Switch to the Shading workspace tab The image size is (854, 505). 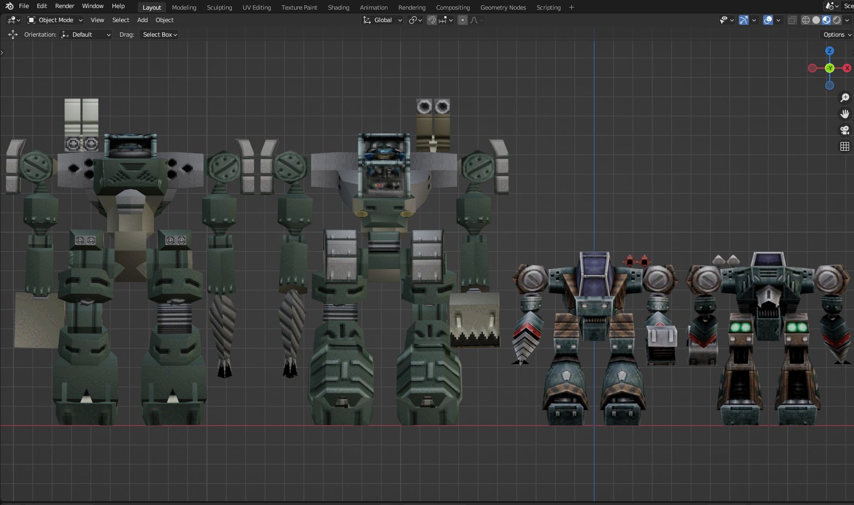[339, 8]
